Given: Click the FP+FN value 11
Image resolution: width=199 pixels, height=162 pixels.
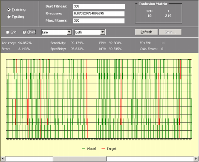Looking at the screenshot, I should 163,43.
